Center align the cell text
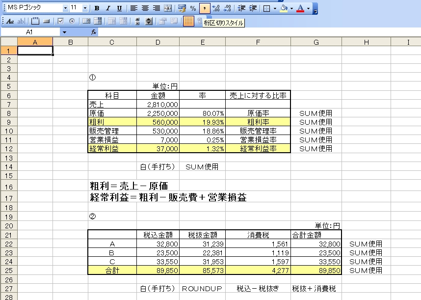Image resolution: width=421 pixels, height=300 pixels. point(145,8)
